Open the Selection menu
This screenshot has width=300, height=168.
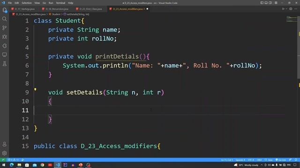[x=27, y=3]
